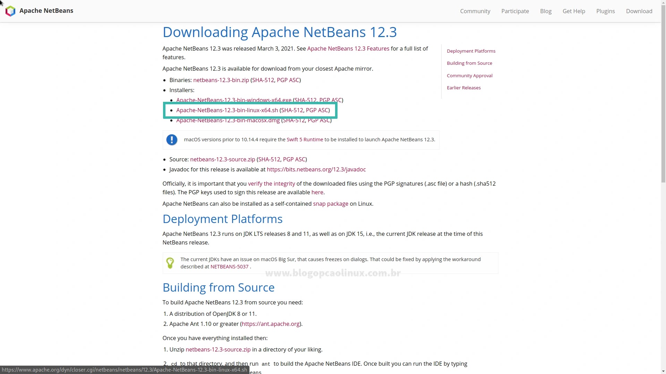Open PGP ASC link for source zip
The image size is (666, 374).
294,159
